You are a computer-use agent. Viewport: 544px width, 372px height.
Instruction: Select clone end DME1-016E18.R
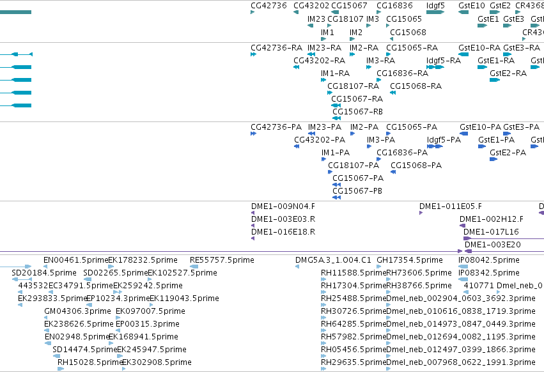(x=283, y=232)
